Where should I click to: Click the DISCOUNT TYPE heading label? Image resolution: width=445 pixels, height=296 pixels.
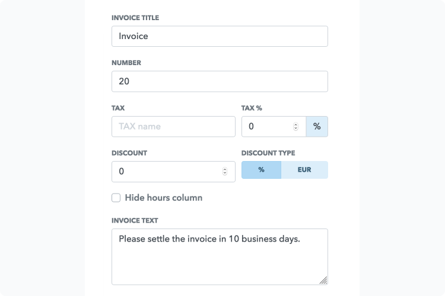pyautogui.click(x=268, y=153)
